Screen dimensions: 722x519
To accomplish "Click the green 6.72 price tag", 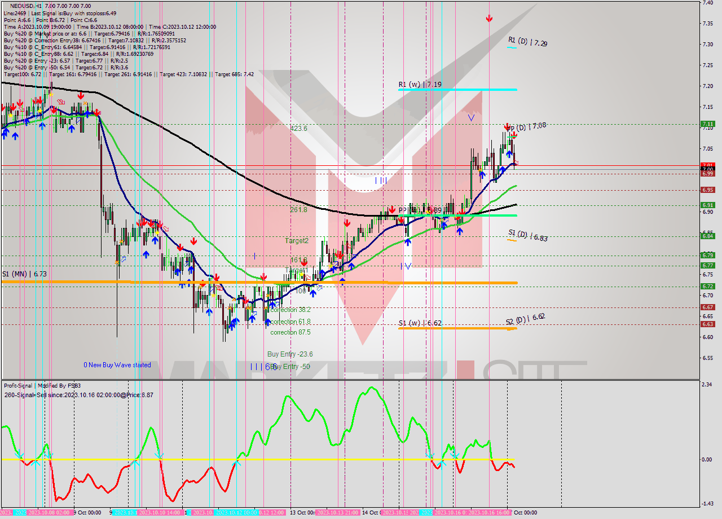I will coord(707,286).
